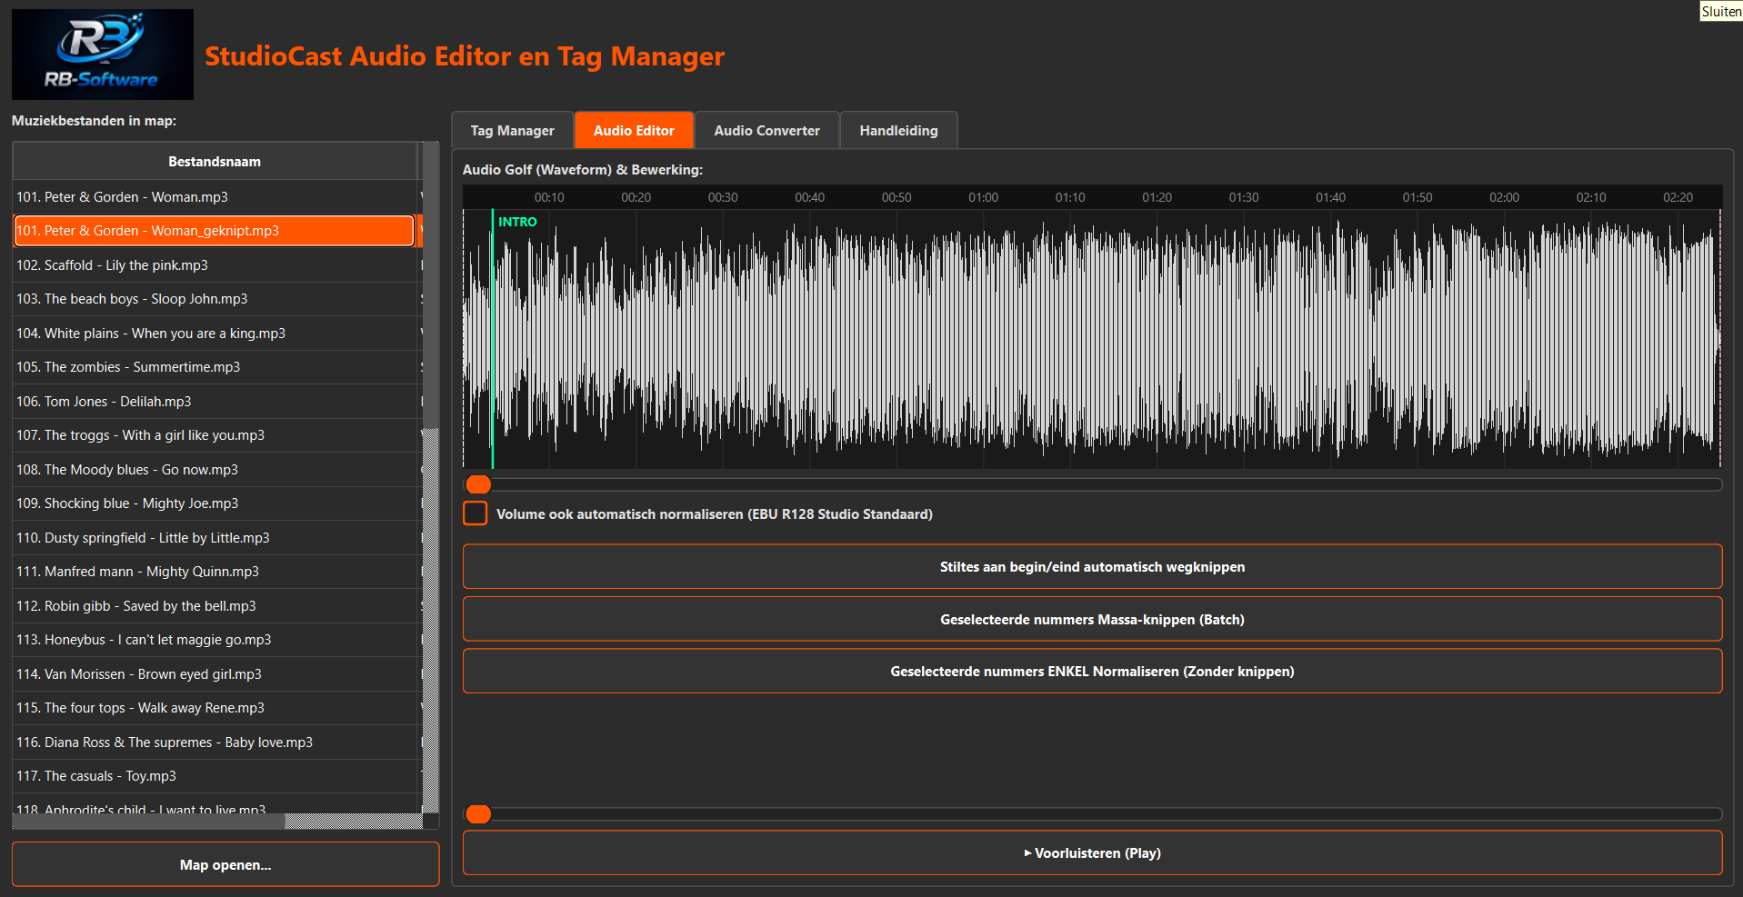The image size is (1743, 897).
Task: Select 106. Tom Jones - Delilah.mp3
Action: [x=215, y=401]
